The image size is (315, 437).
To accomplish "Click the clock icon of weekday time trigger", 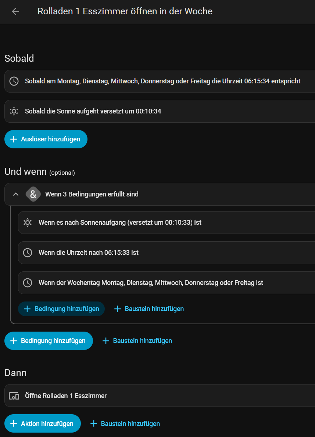I will pos(14,81).
